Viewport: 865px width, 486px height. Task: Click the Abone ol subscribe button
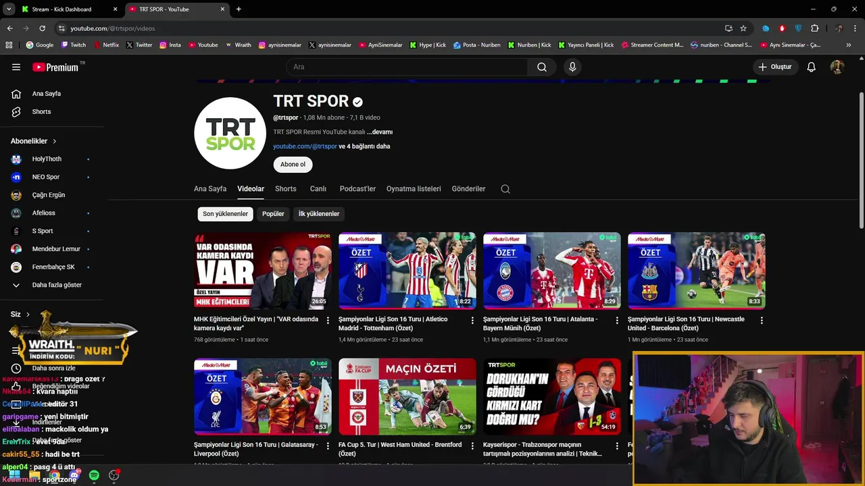293,164
